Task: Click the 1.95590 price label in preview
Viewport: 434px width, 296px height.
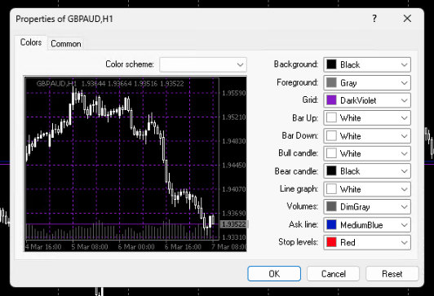Action: (x=234, y=93)
